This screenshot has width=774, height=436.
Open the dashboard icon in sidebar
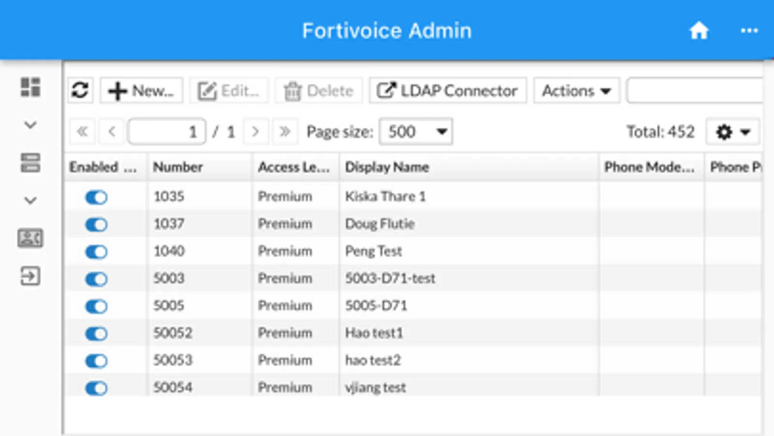[30, 87]
